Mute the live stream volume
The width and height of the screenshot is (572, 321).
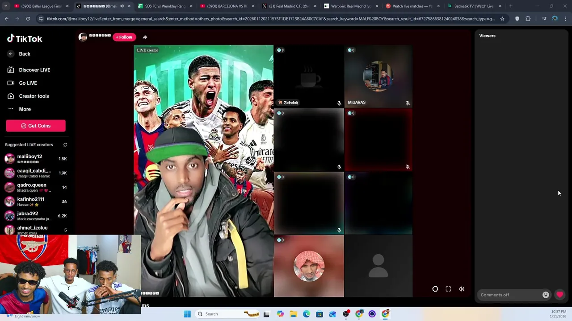tap(462, 289)
